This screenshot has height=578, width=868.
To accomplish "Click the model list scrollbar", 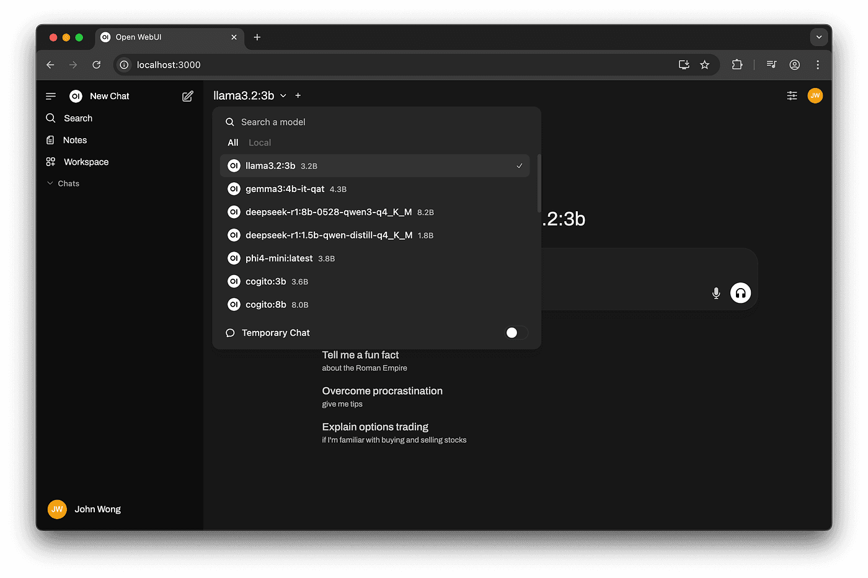I will click(539, 183).
